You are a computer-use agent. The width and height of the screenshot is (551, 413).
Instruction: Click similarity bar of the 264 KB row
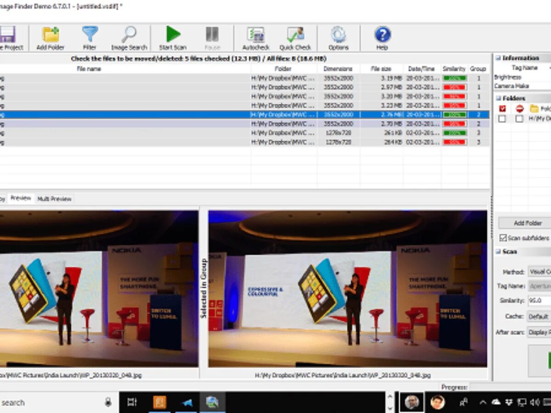click(455, 142)
